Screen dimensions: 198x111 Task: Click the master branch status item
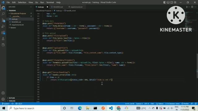click(6, 104)
